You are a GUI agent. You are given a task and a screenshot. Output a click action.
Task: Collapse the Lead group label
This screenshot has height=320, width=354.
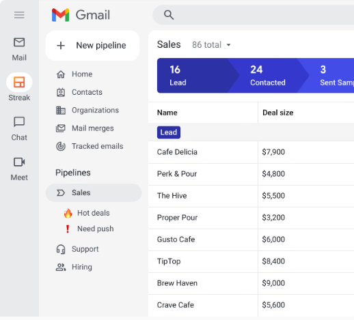[x=169, y=132]
